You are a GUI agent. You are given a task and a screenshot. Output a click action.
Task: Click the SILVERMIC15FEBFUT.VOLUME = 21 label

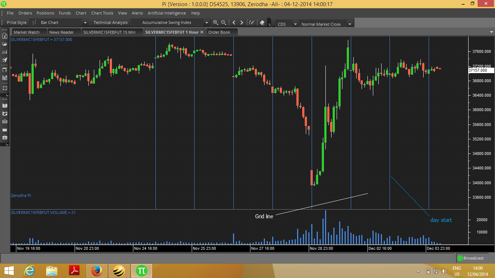[x=43, y=212]
